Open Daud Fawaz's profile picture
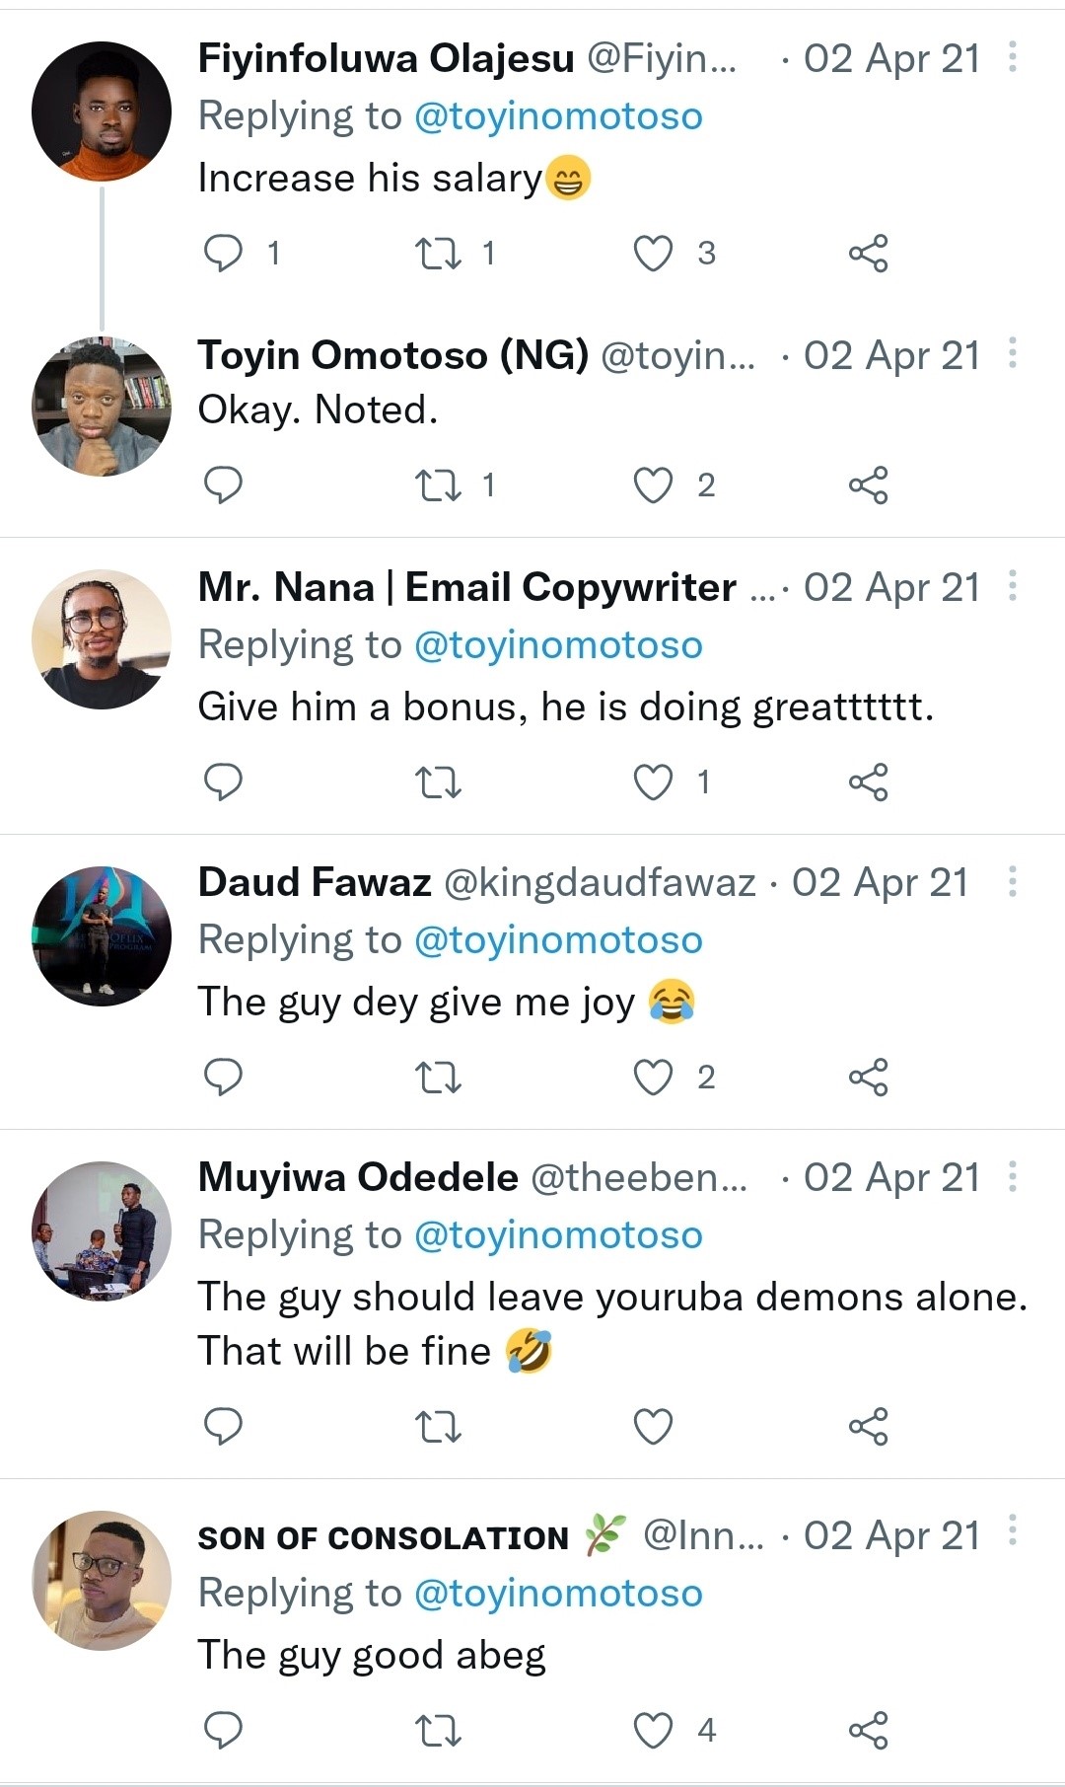 102,936
